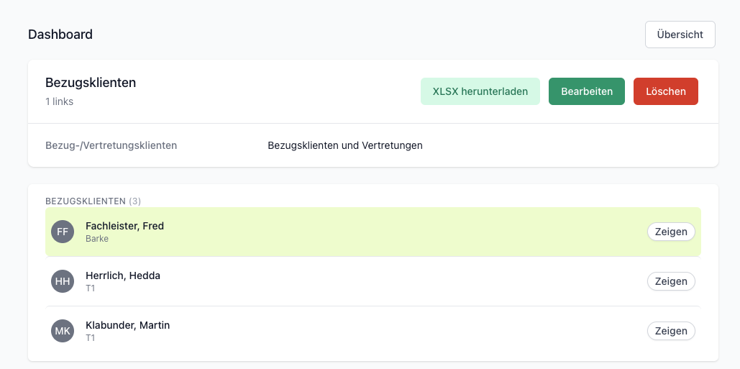Show details for Fachleister, Fred via Zeigen
The image size is (740, 369).
point(671,232)
